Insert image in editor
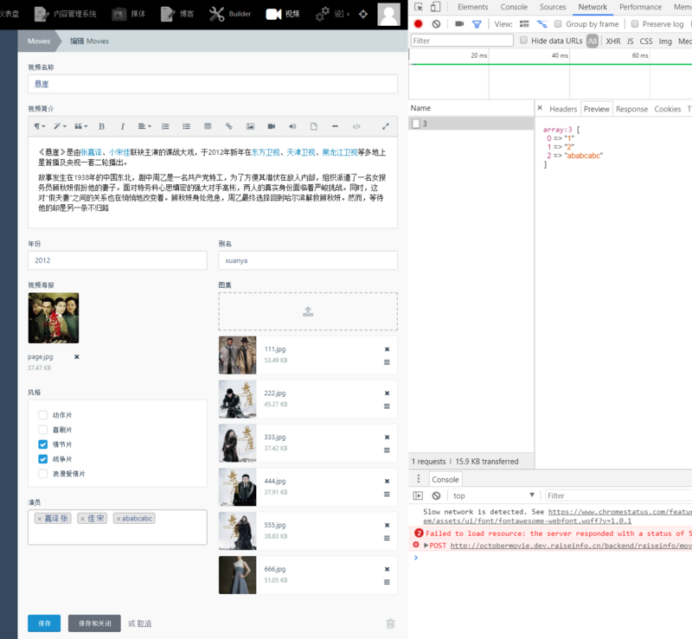Screen dimensions: 692x639 250,126
